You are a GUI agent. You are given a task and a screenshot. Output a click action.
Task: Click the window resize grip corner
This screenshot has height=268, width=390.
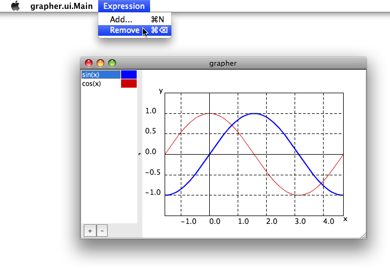[363, 236]
